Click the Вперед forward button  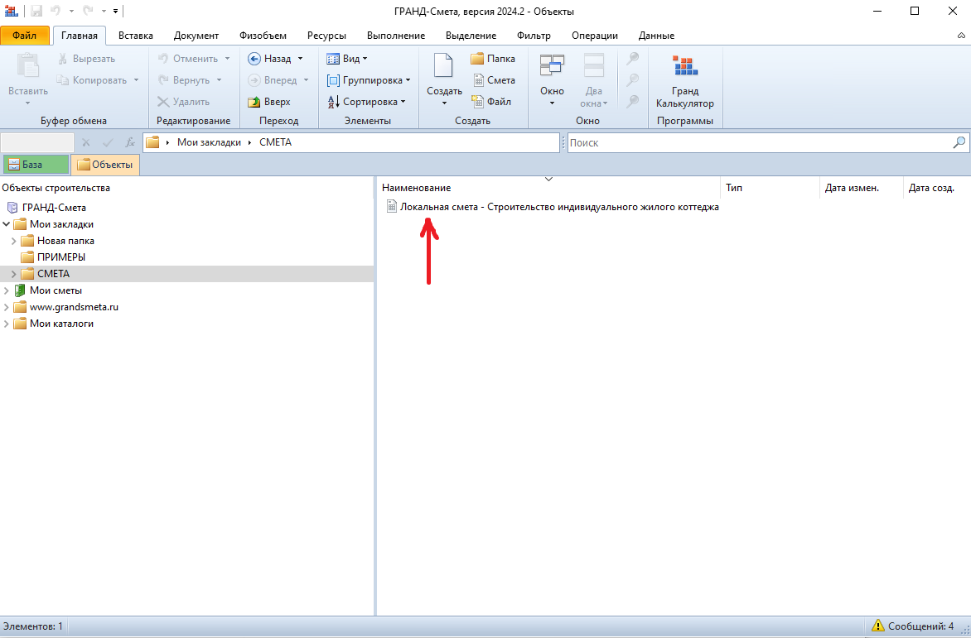[x=272, y=80]
